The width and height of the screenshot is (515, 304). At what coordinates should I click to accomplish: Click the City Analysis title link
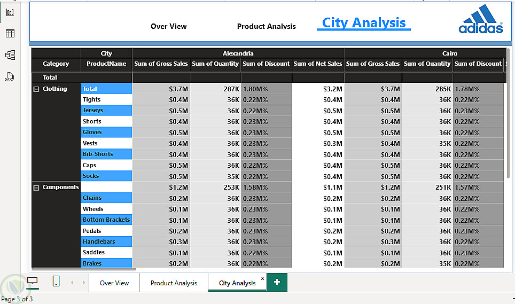click(x=364, y=23)
